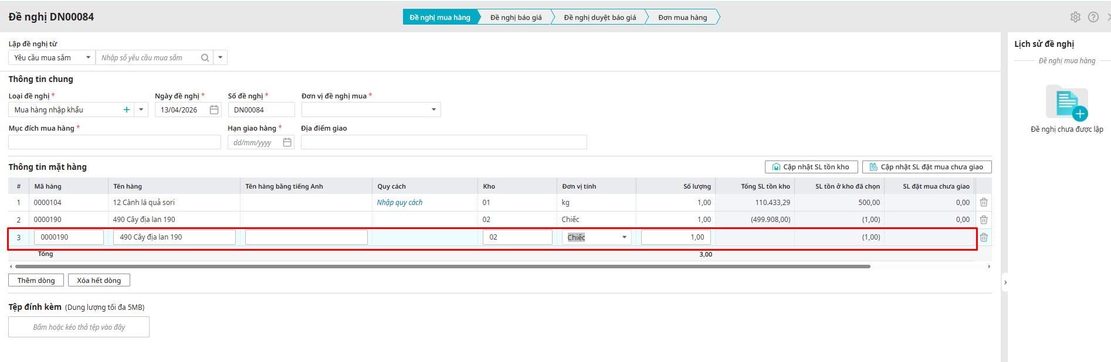The width and height of the screenshot is (1111, 362).
Task: Click row 2 Tên hàng 490 Cây địa lan 190
Action: pyautogui.click(x=144, y=220)
